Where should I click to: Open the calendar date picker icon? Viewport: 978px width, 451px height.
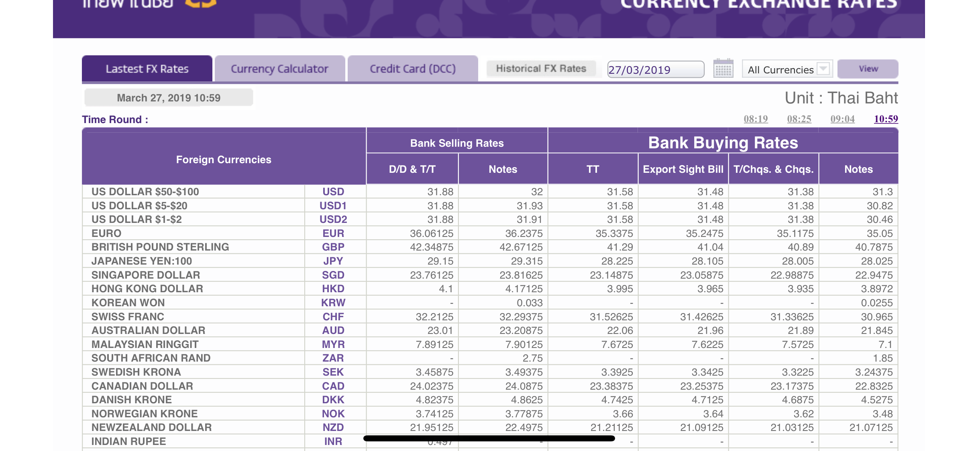[723, 69]
